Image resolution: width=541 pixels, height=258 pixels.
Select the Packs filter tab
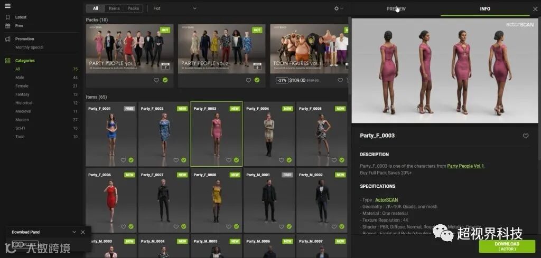133,8
